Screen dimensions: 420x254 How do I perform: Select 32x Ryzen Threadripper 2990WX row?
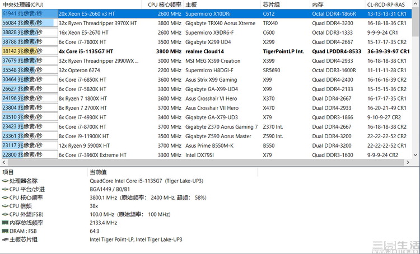[x=207, y=61]
